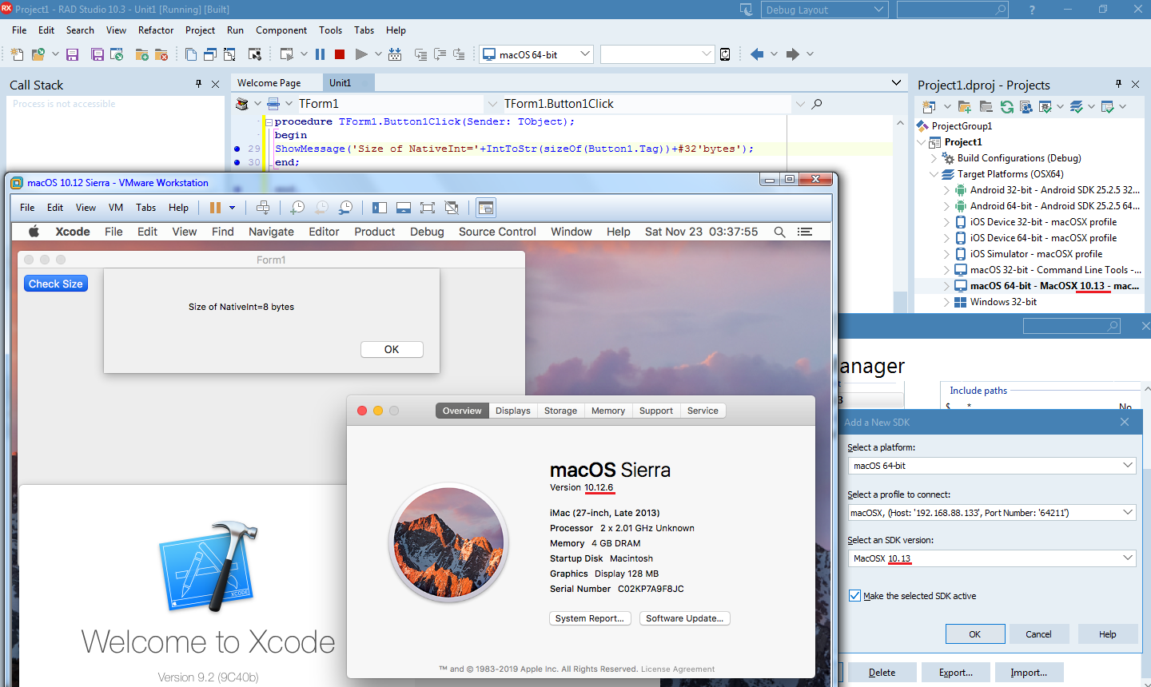Viewport: 1151px width, 687px height.
Task: Open the Refactor menu
Action: (x=156, y=30)
